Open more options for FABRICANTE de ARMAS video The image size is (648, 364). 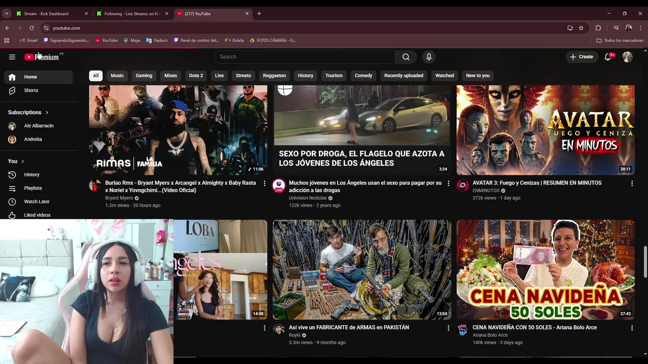pyautogui.click(x=448, y=328)
